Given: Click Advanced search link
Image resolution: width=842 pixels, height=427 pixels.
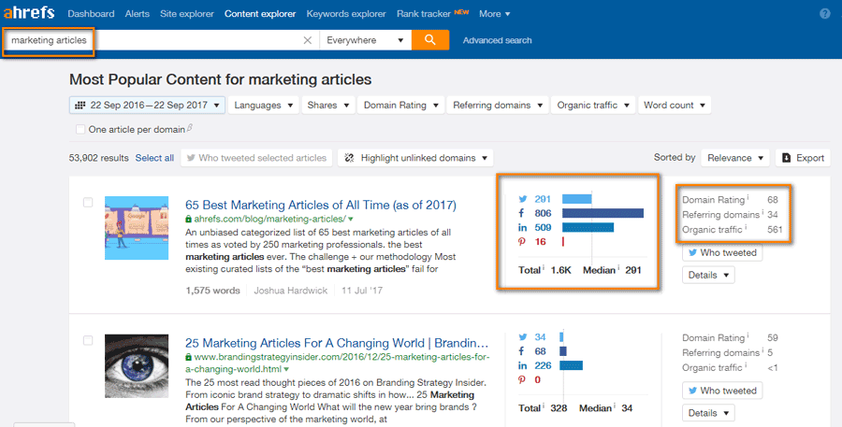Looking at the screenshot, I should pyautogui.click(x=498, y=40).
